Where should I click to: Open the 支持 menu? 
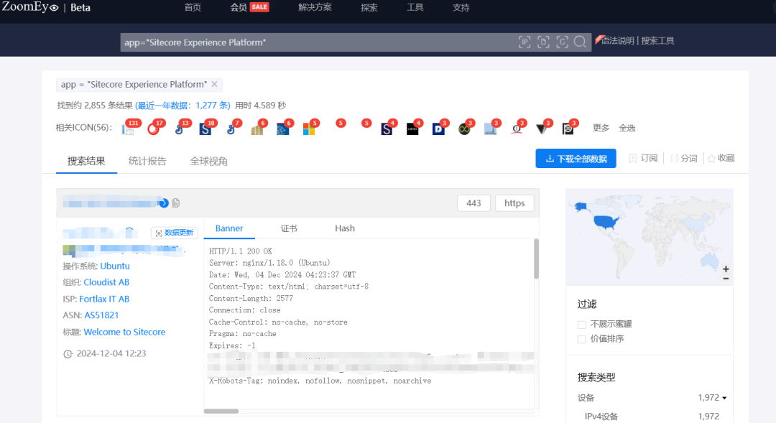click(x=461, y=7)
